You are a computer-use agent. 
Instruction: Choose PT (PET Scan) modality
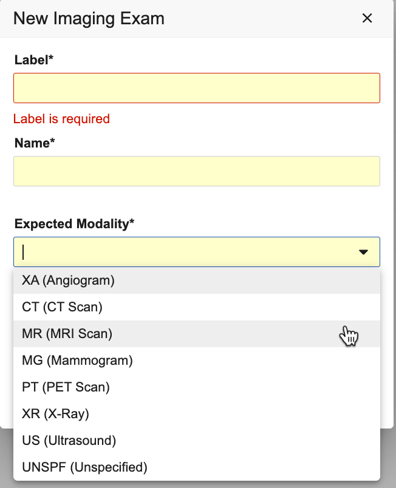[x=66, y=387]
